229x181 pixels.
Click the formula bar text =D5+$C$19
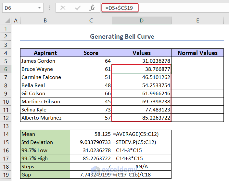pos(120,7)
